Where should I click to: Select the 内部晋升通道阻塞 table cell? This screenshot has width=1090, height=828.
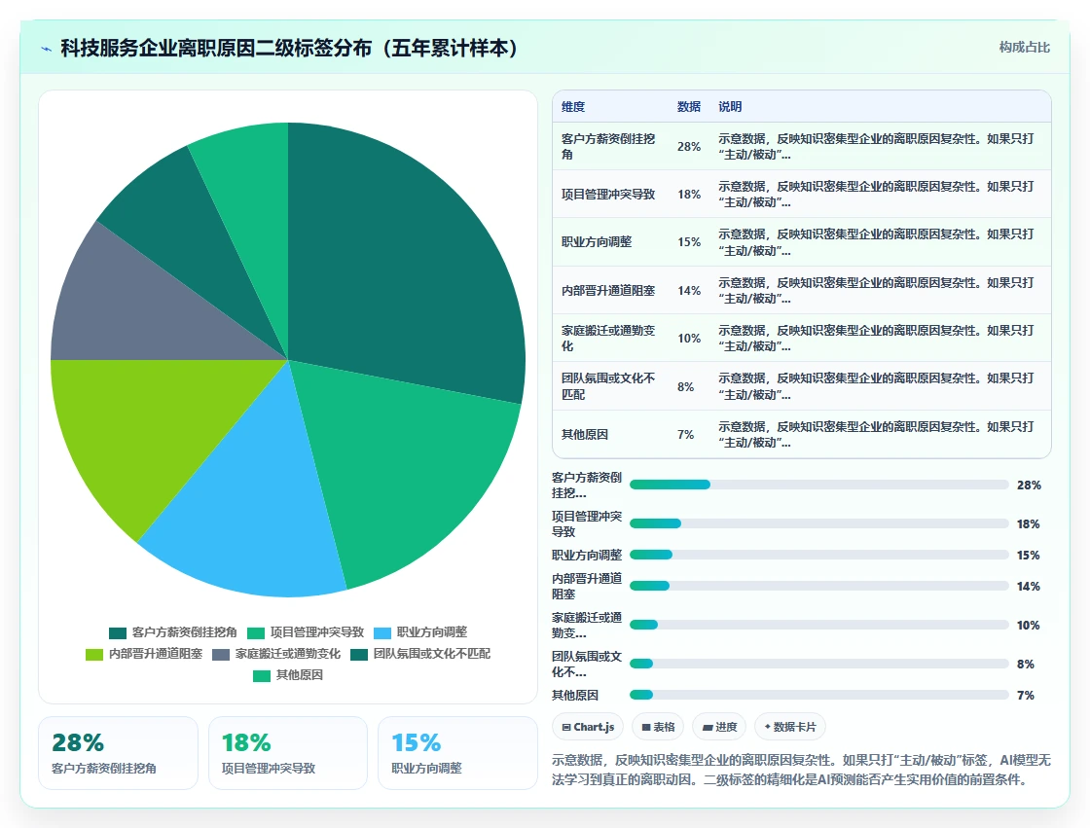click(608, 291)
